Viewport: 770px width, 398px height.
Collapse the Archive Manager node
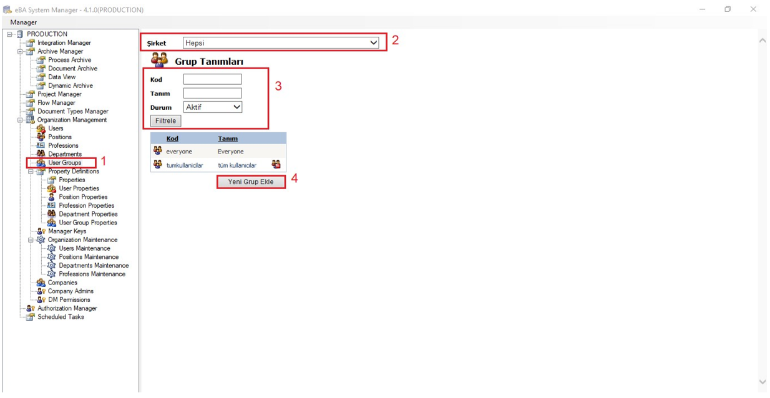(20, 52)
